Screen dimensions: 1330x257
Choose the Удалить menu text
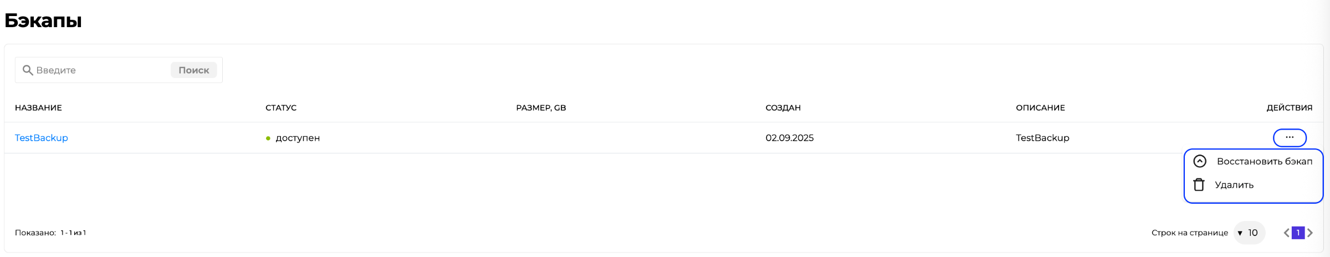(x=1234, y=185)
